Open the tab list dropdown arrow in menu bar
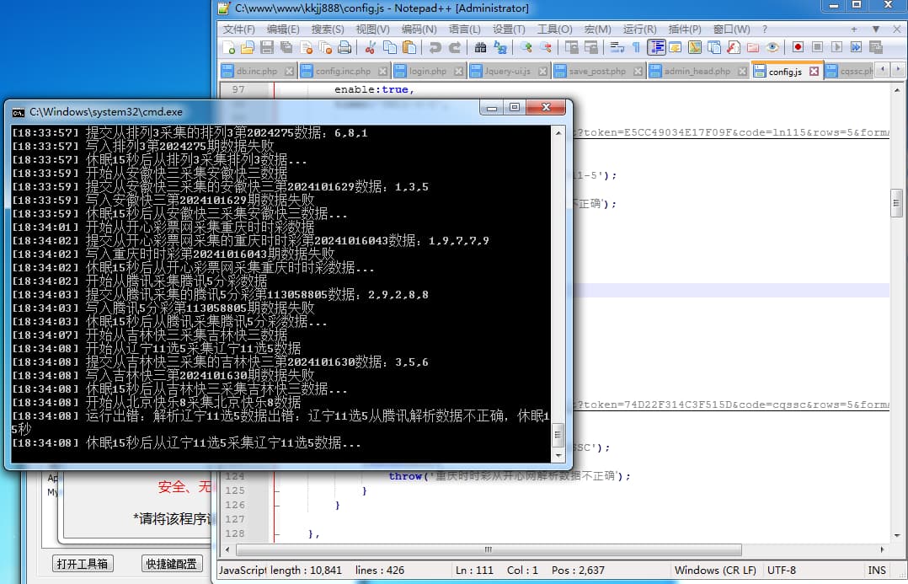This screenshot has height=584, width=908. (876, 29)
